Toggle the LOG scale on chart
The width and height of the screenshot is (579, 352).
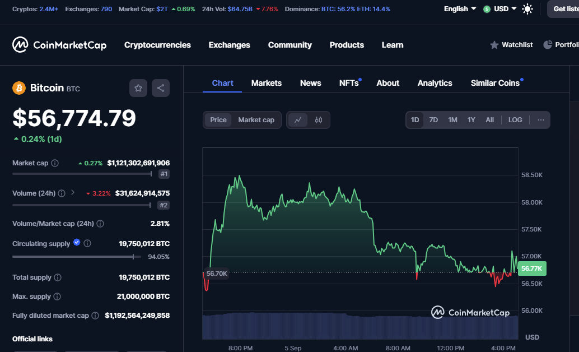[515, 120]
